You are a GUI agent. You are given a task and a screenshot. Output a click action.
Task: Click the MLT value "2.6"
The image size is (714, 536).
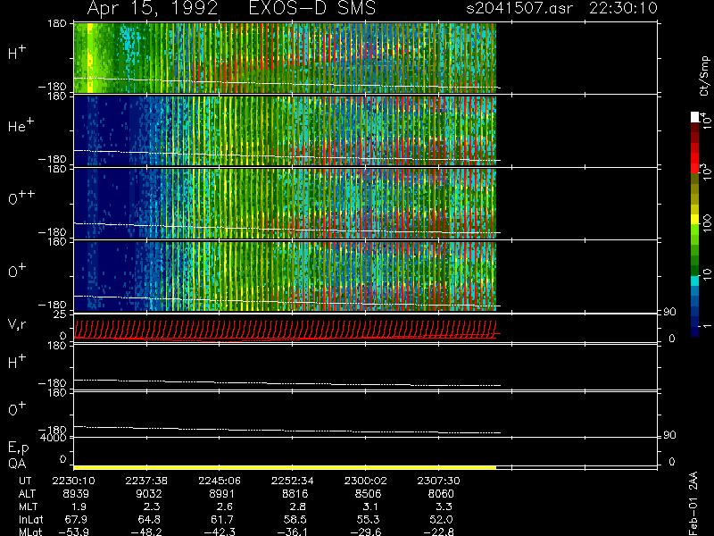point(225,507)
